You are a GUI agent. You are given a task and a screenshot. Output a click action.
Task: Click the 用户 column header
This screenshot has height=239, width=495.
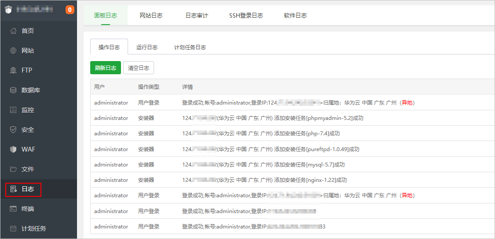pos(99,87)
